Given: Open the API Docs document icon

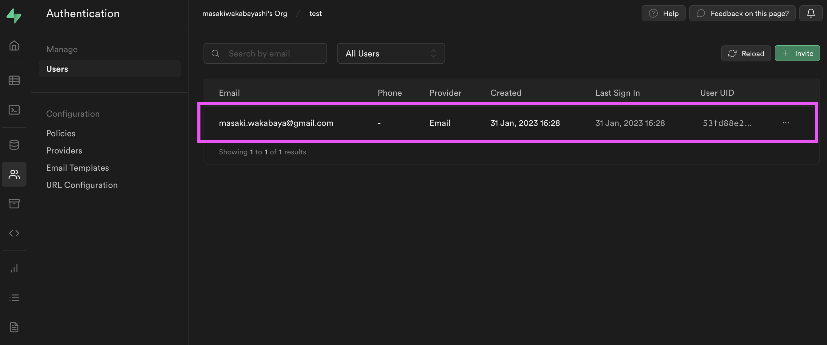Looking at the screenshot, I should tap(14, 327).
